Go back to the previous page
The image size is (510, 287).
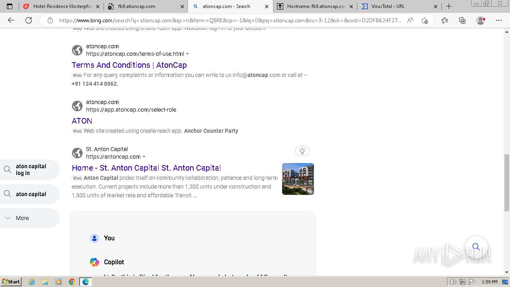11,20
